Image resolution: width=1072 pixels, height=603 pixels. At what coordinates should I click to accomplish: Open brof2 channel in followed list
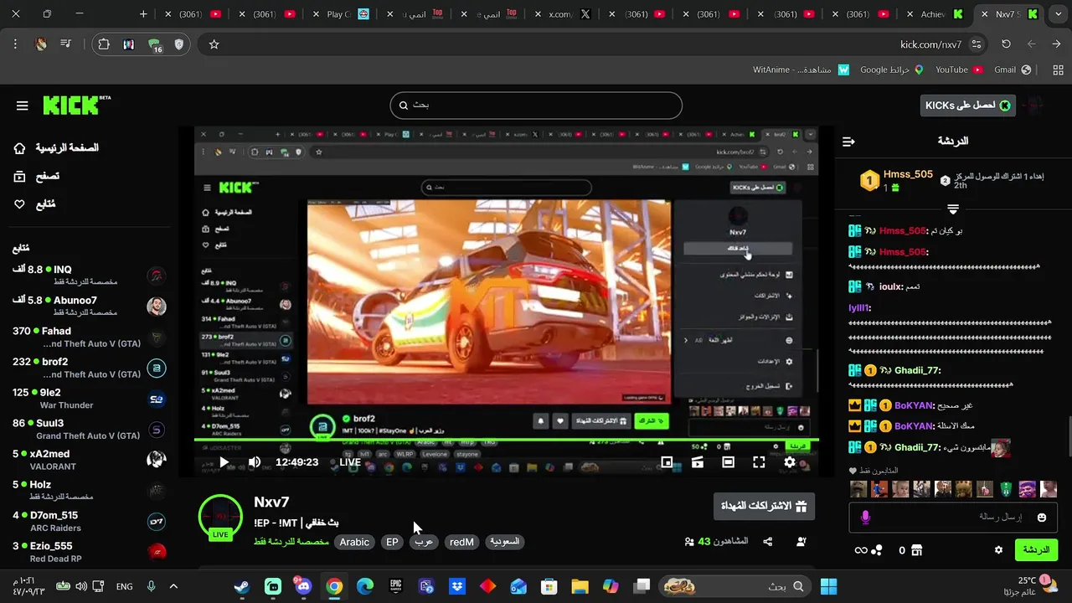coord(89,368)
